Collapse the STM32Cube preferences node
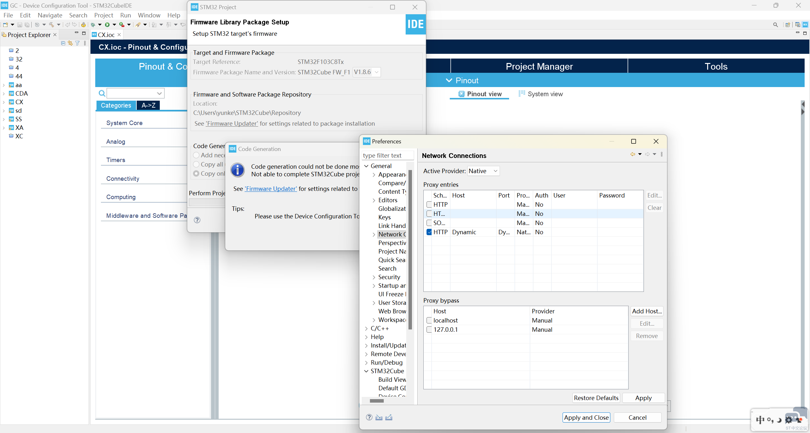Image resolution: width=810 pixels, height=433 pixels. 366,371
